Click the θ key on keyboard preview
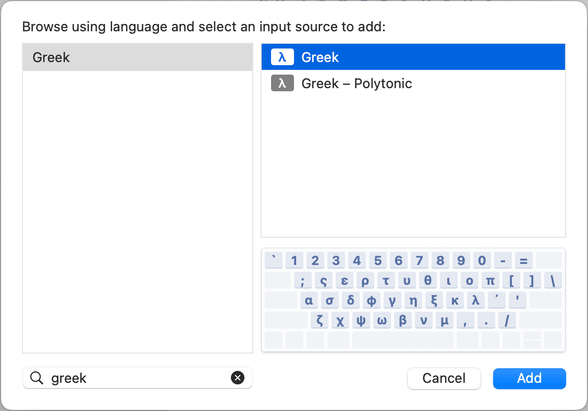Image resolution: width=588 pixels, height=411 pixels. pos(428,281)
